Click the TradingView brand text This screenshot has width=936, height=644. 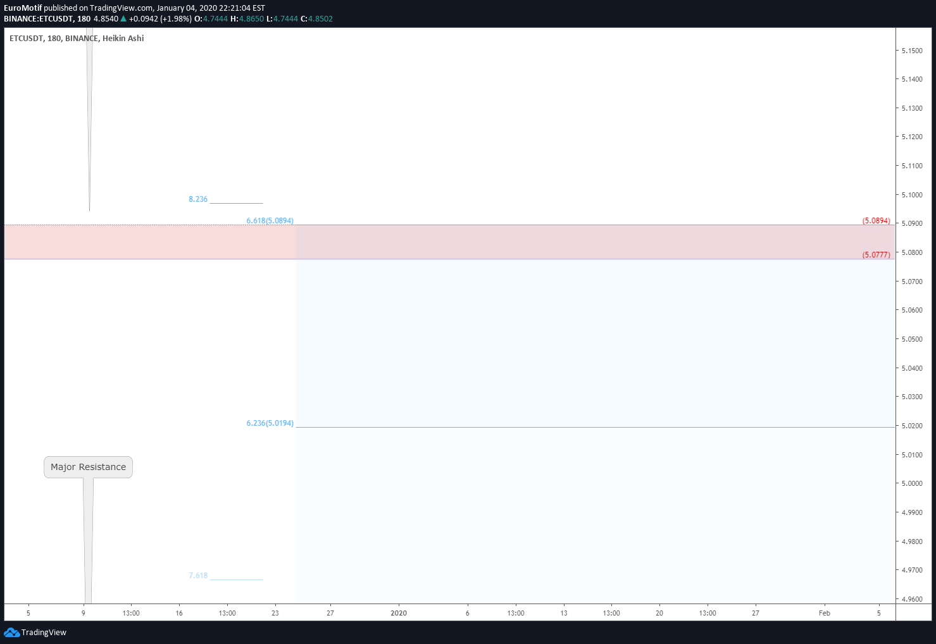pyautogui.click(x=44, y=633)
